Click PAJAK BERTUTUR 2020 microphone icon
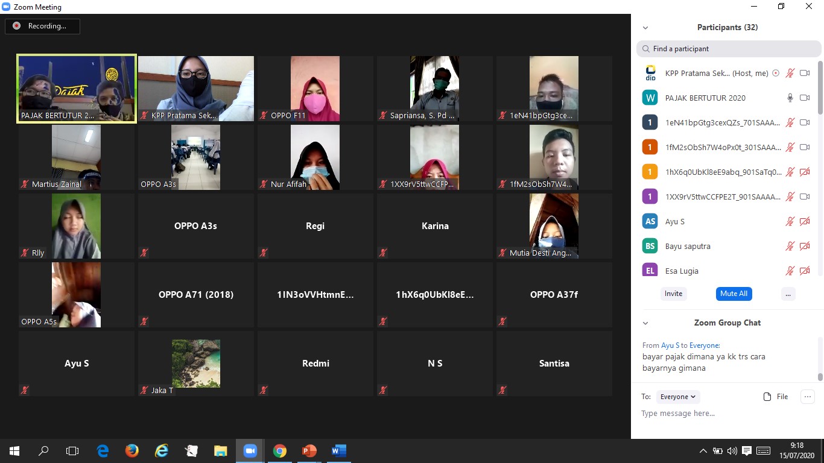 (790, 98)
